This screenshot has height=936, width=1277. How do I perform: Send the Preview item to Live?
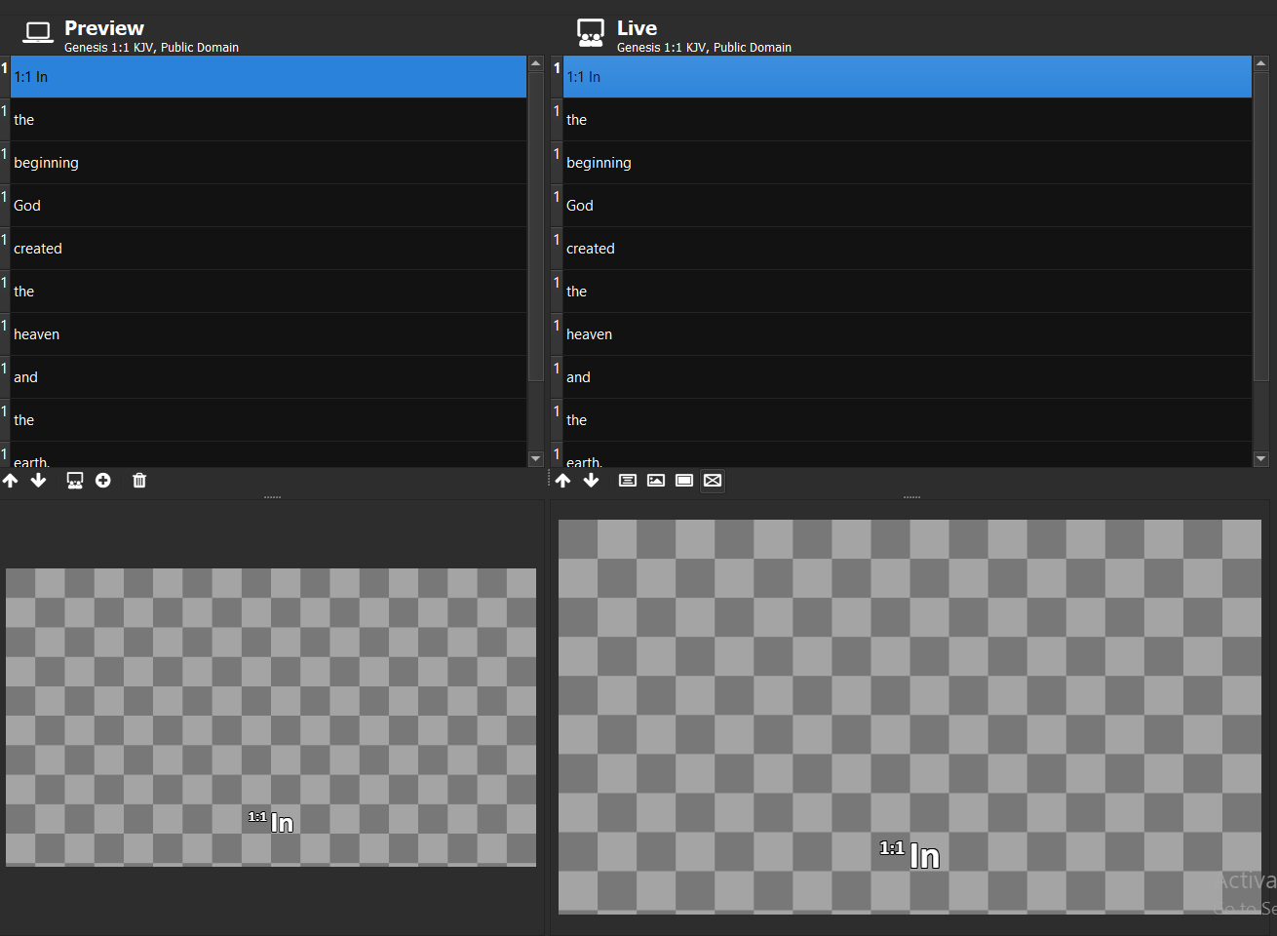coord(75,481)
